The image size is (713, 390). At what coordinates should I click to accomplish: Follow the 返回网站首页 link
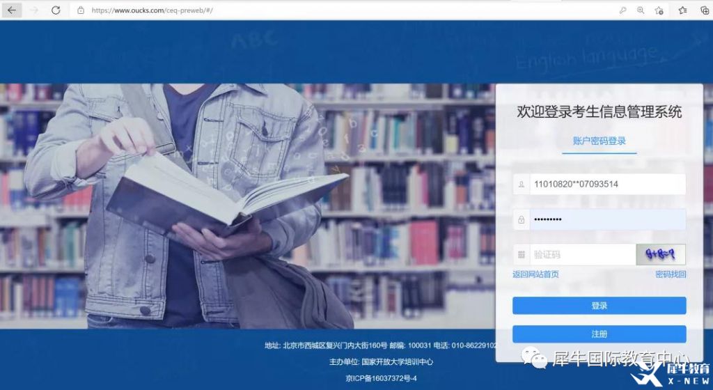pyautogui.click(x=535, y=274)
